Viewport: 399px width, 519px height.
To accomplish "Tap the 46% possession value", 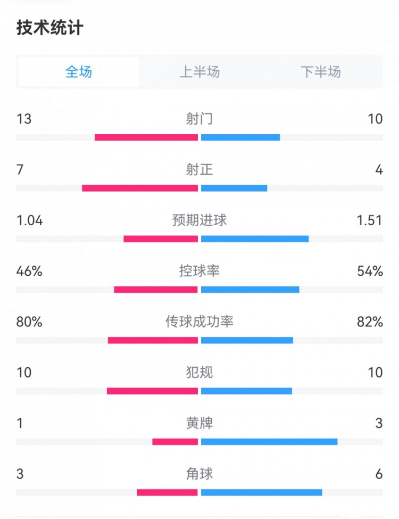I will [29, 271].
